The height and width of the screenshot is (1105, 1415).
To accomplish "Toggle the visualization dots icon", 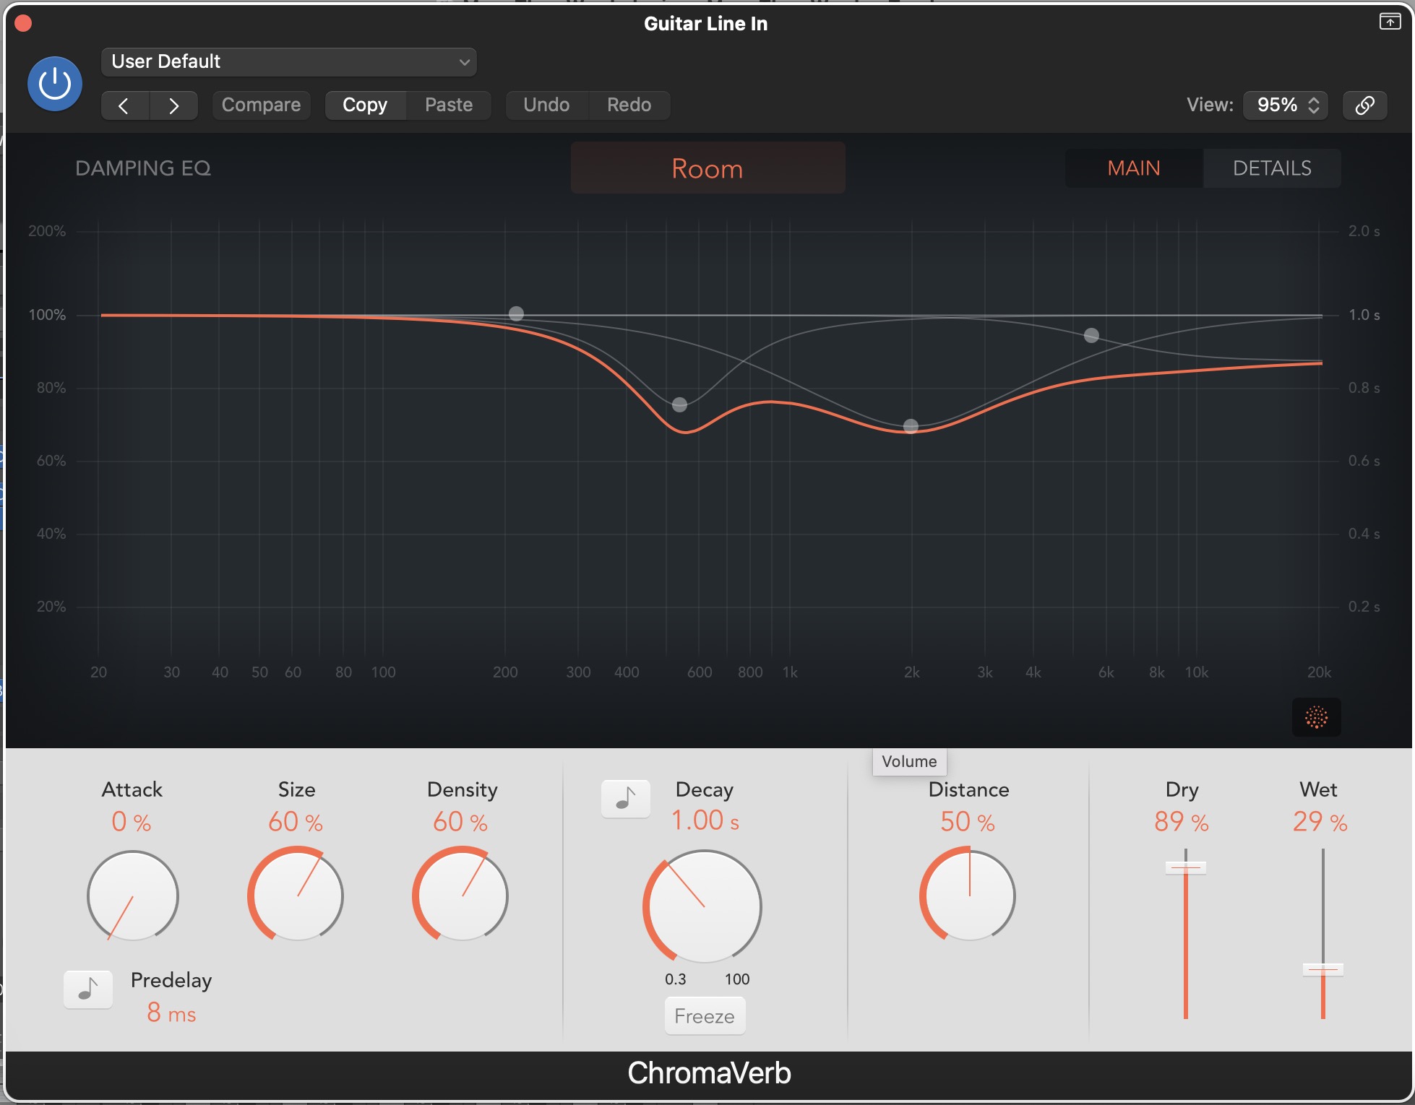I will pyautogui.click(x=1316, y=717).
